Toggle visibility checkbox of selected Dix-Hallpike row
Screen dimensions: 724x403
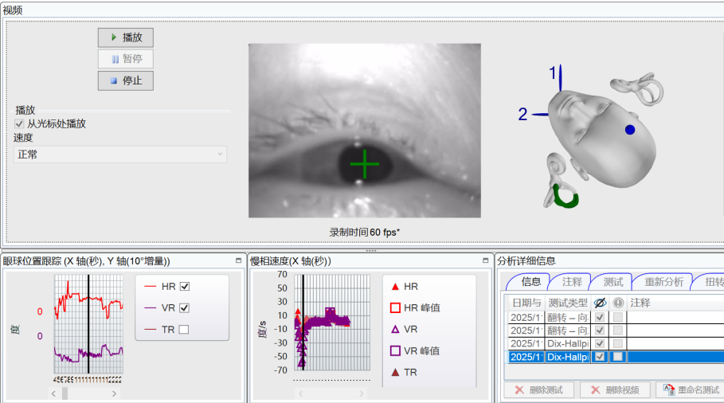599,357
